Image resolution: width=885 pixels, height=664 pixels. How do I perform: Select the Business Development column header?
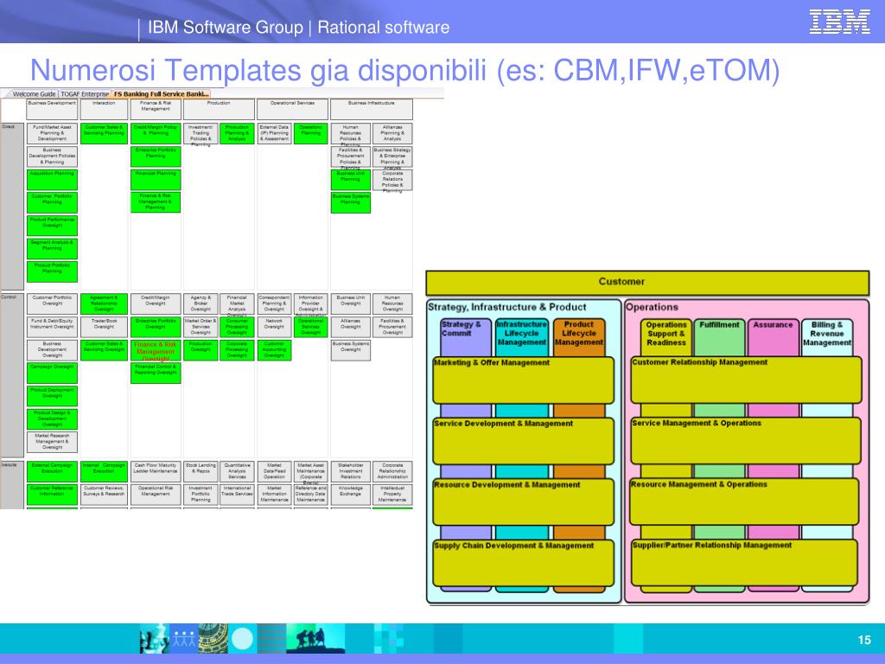[52, 109]
